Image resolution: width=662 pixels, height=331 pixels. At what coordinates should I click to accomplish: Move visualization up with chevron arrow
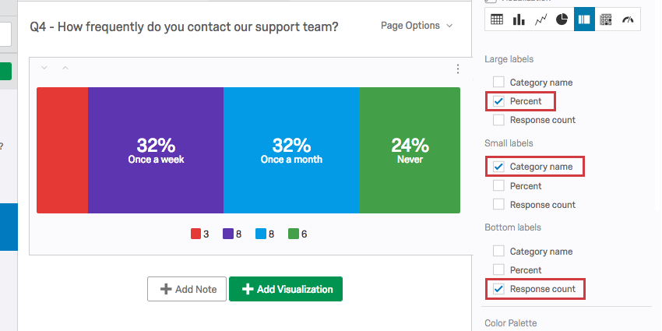[65, 69]
